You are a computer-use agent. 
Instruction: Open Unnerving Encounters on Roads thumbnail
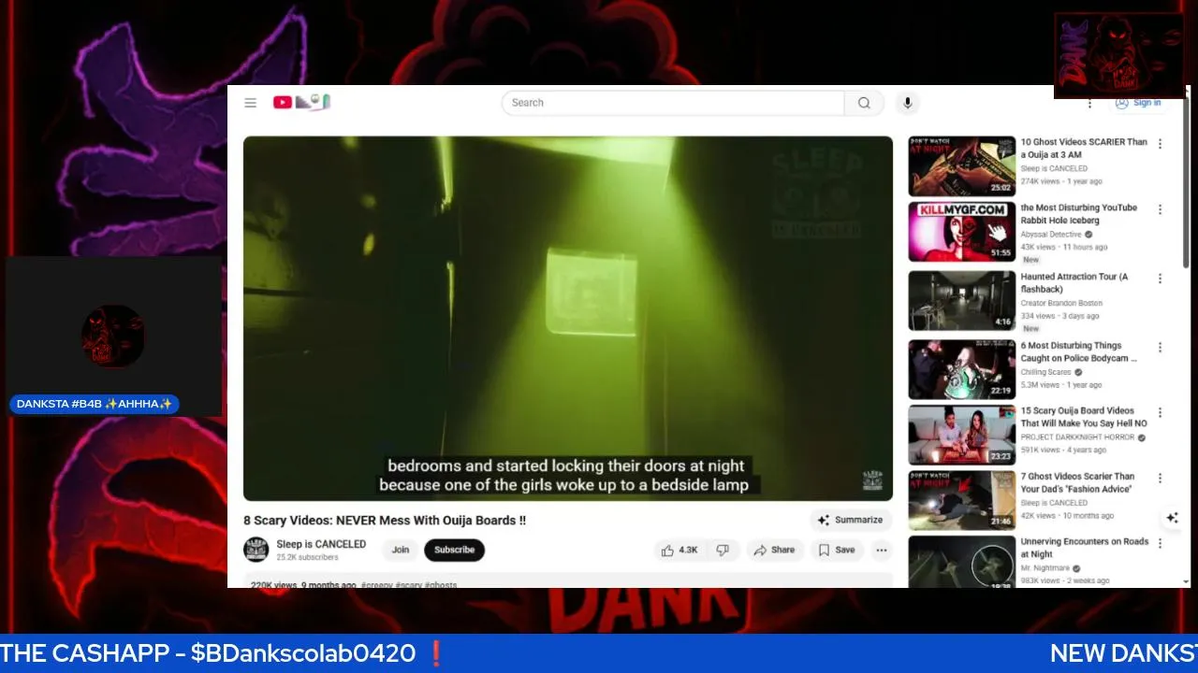click(x=961, y=562)
